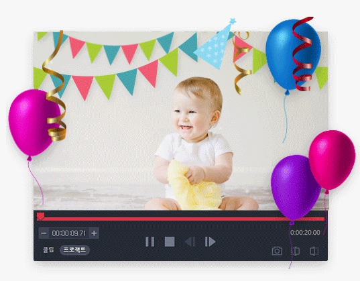Click the video preview of the baby
The width and height of the screenshot is (360, 281).
coord(181,121)
